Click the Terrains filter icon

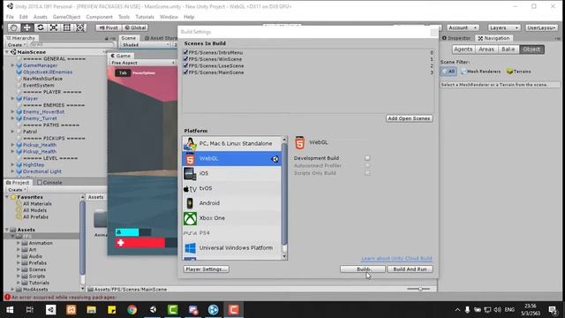(x=509, y=72)
